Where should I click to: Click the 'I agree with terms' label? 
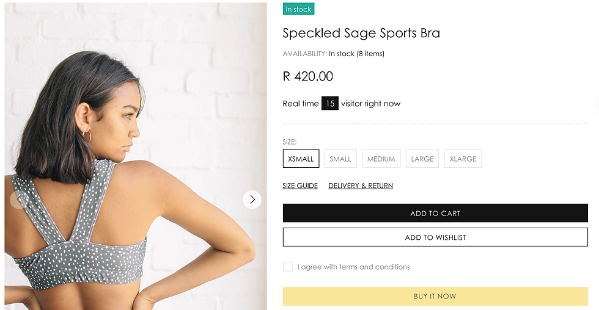click(353, 267)
